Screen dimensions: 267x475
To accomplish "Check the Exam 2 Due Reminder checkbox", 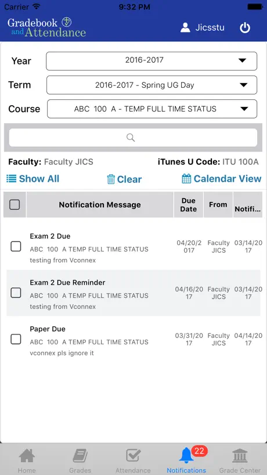I will pos(16,293).
